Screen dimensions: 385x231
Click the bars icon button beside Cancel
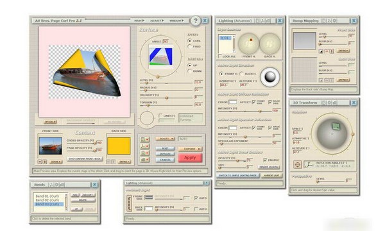point(144,160)
